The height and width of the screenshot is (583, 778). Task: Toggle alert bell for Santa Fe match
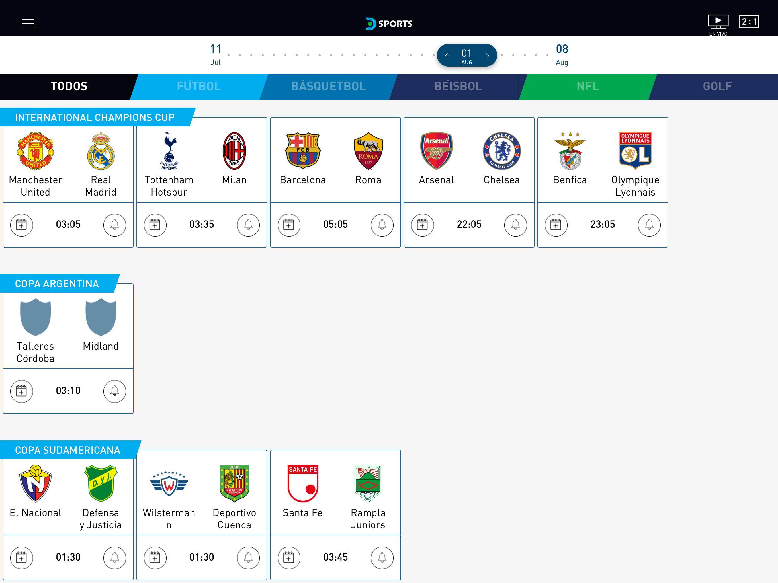(382, 558)
